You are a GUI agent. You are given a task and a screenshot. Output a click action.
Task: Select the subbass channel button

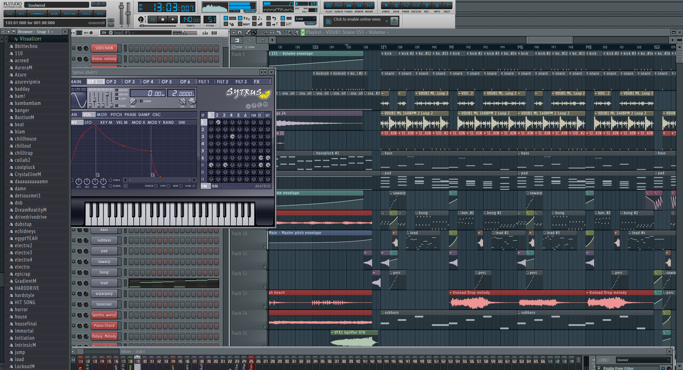pos(104,240)
